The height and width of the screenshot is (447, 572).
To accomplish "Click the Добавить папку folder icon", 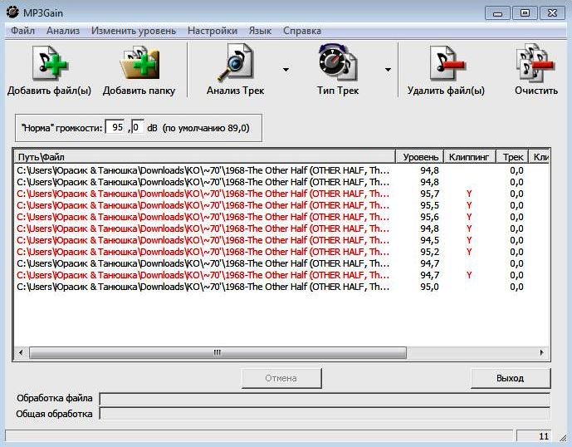I will [x=139, y=64].
